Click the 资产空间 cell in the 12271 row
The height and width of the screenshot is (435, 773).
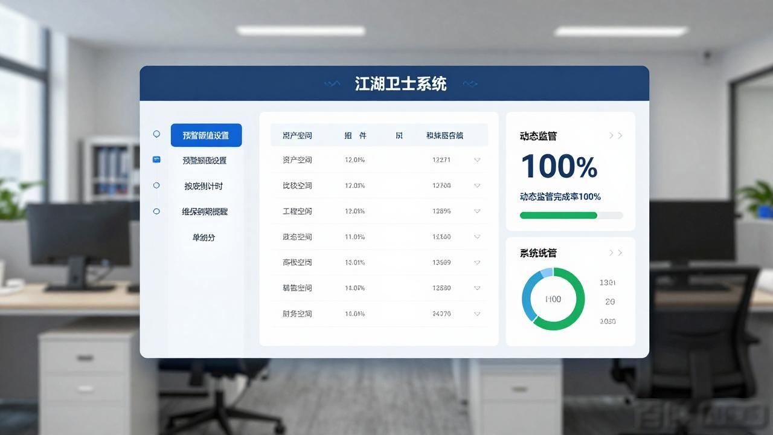(x=297, y=160)
